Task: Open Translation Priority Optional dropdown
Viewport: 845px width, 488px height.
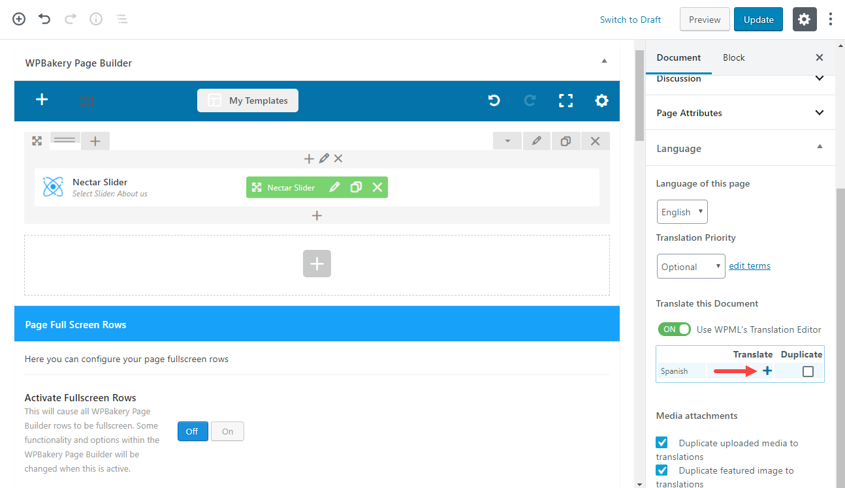Action: click(x=691, y=266)
